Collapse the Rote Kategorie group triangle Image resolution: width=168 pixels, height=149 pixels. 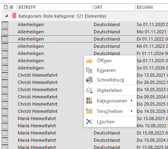pos(6,16)
